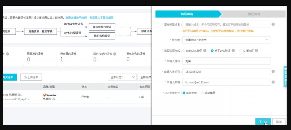Click the 购买证书 buy certificate button
291x130 pixels.
coord(10,77)
